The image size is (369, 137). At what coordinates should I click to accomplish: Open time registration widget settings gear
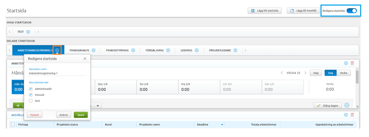pyautogui.click(x=346, y=63)
